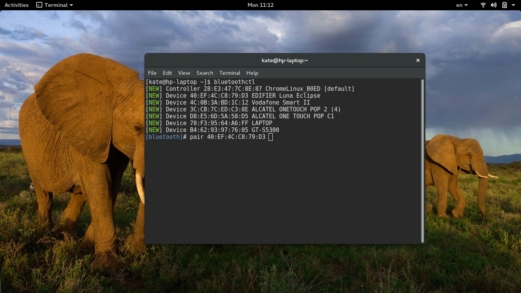Image resolution: width=521 pixels, height=293 pixels.
Task: Open the clock calendar showing Mon 11:12
Action: click(260, 5)
